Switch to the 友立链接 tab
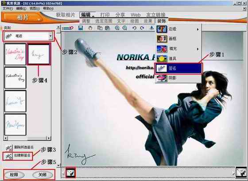Screen dimensions: 248x181 coord(156,15)
